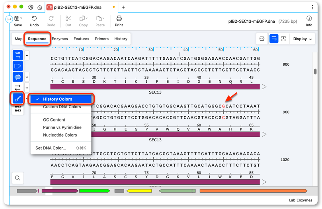Image resolution: width=322 pixels, height=209 pixels.
Task: Expand the primers options dropdown arrow
Action: point(27,77)
